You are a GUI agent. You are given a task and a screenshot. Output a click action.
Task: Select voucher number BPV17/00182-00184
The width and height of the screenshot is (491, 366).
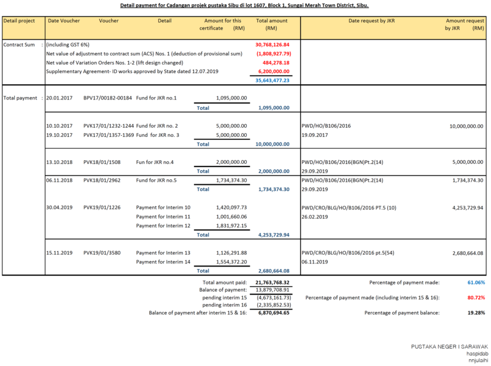[107, 98]
